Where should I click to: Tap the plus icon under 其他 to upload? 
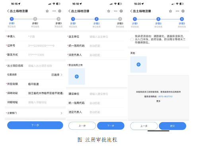(x=139, y=65)
